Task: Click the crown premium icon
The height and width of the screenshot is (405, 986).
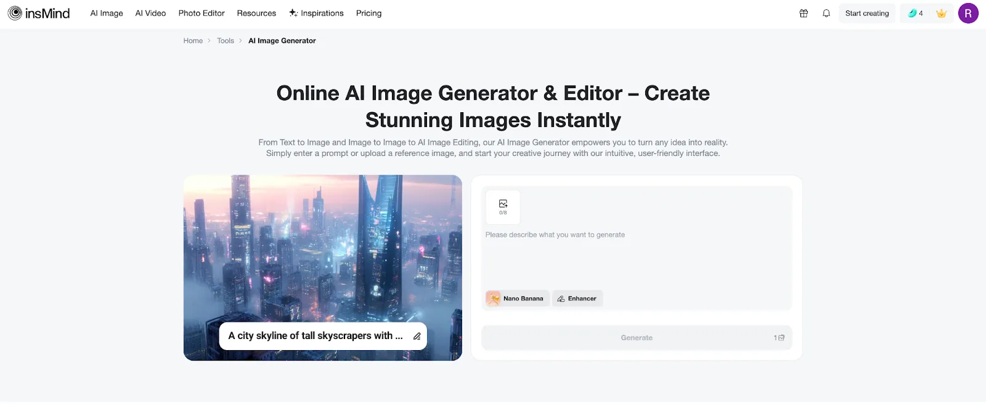Action: tap(941, 13)
